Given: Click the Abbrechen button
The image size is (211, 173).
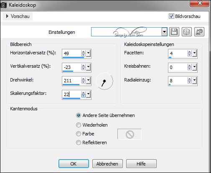Looking at the screenshot, I should point(107,164).
